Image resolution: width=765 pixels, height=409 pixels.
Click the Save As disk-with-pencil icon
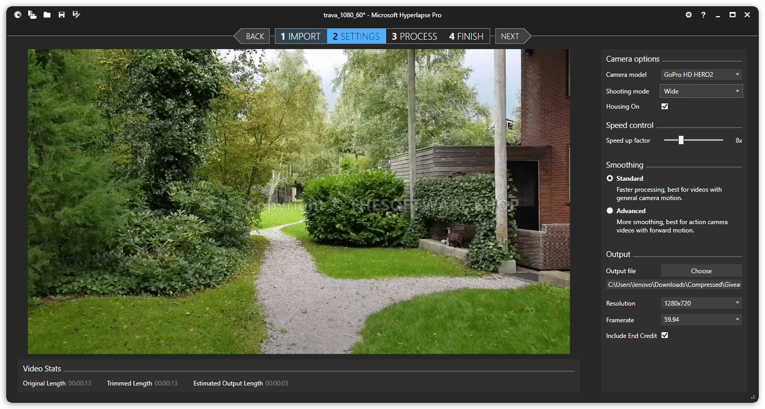click(76, 15)
